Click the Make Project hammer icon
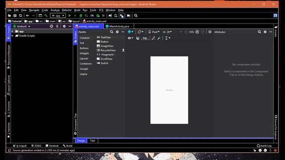Image resolution: width=285 pixels, height=160 pixels. [46, 16]
